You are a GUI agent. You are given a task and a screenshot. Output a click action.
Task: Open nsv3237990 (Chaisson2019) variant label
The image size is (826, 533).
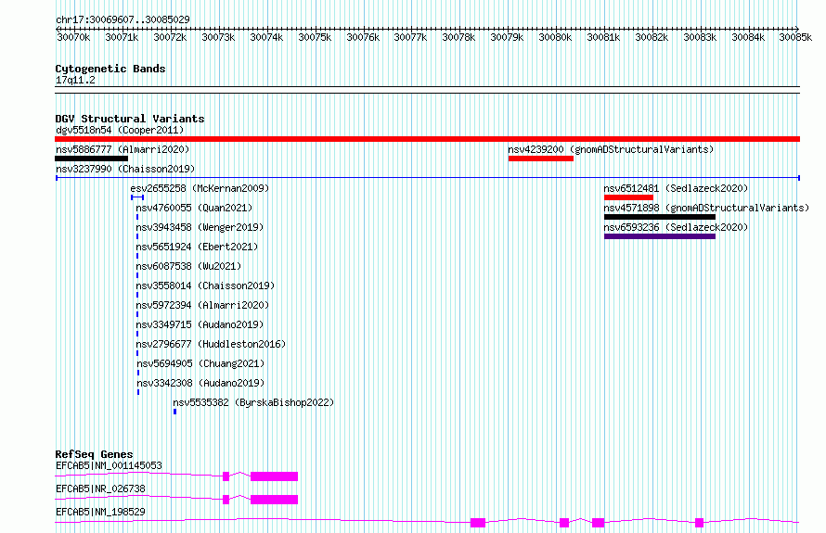[x=125, y=169]
